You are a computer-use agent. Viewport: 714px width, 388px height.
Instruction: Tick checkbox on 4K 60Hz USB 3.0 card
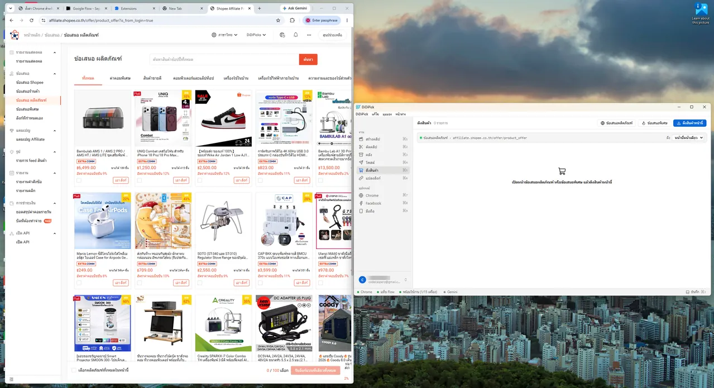(x=260, y=180)
